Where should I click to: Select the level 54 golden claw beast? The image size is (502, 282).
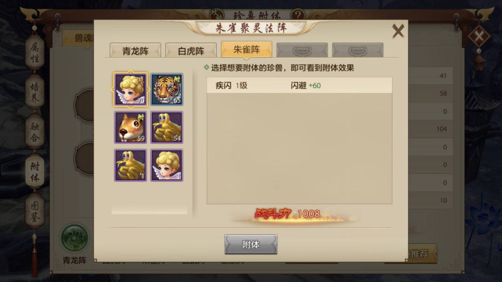click(167, 127)
